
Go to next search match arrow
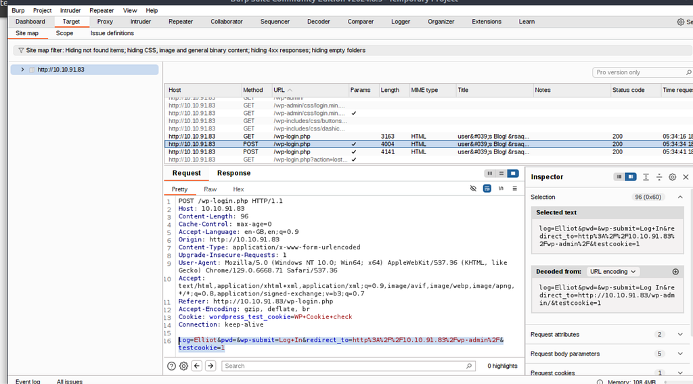[210, 366]
